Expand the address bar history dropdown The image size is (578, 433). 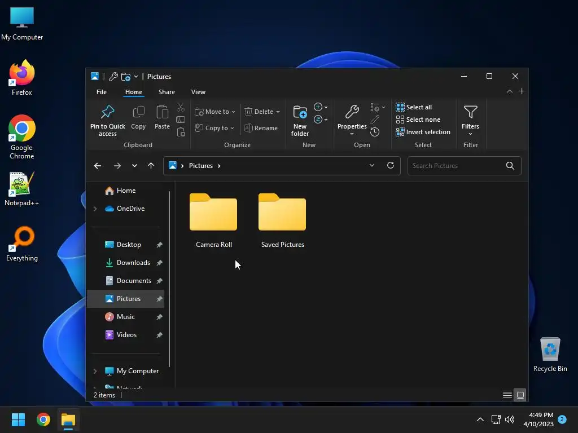click(x=372, y=165)
